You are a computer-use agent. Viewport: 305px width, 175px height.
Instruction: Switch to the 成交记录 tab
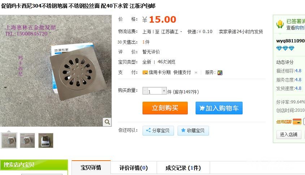[183, 168]
